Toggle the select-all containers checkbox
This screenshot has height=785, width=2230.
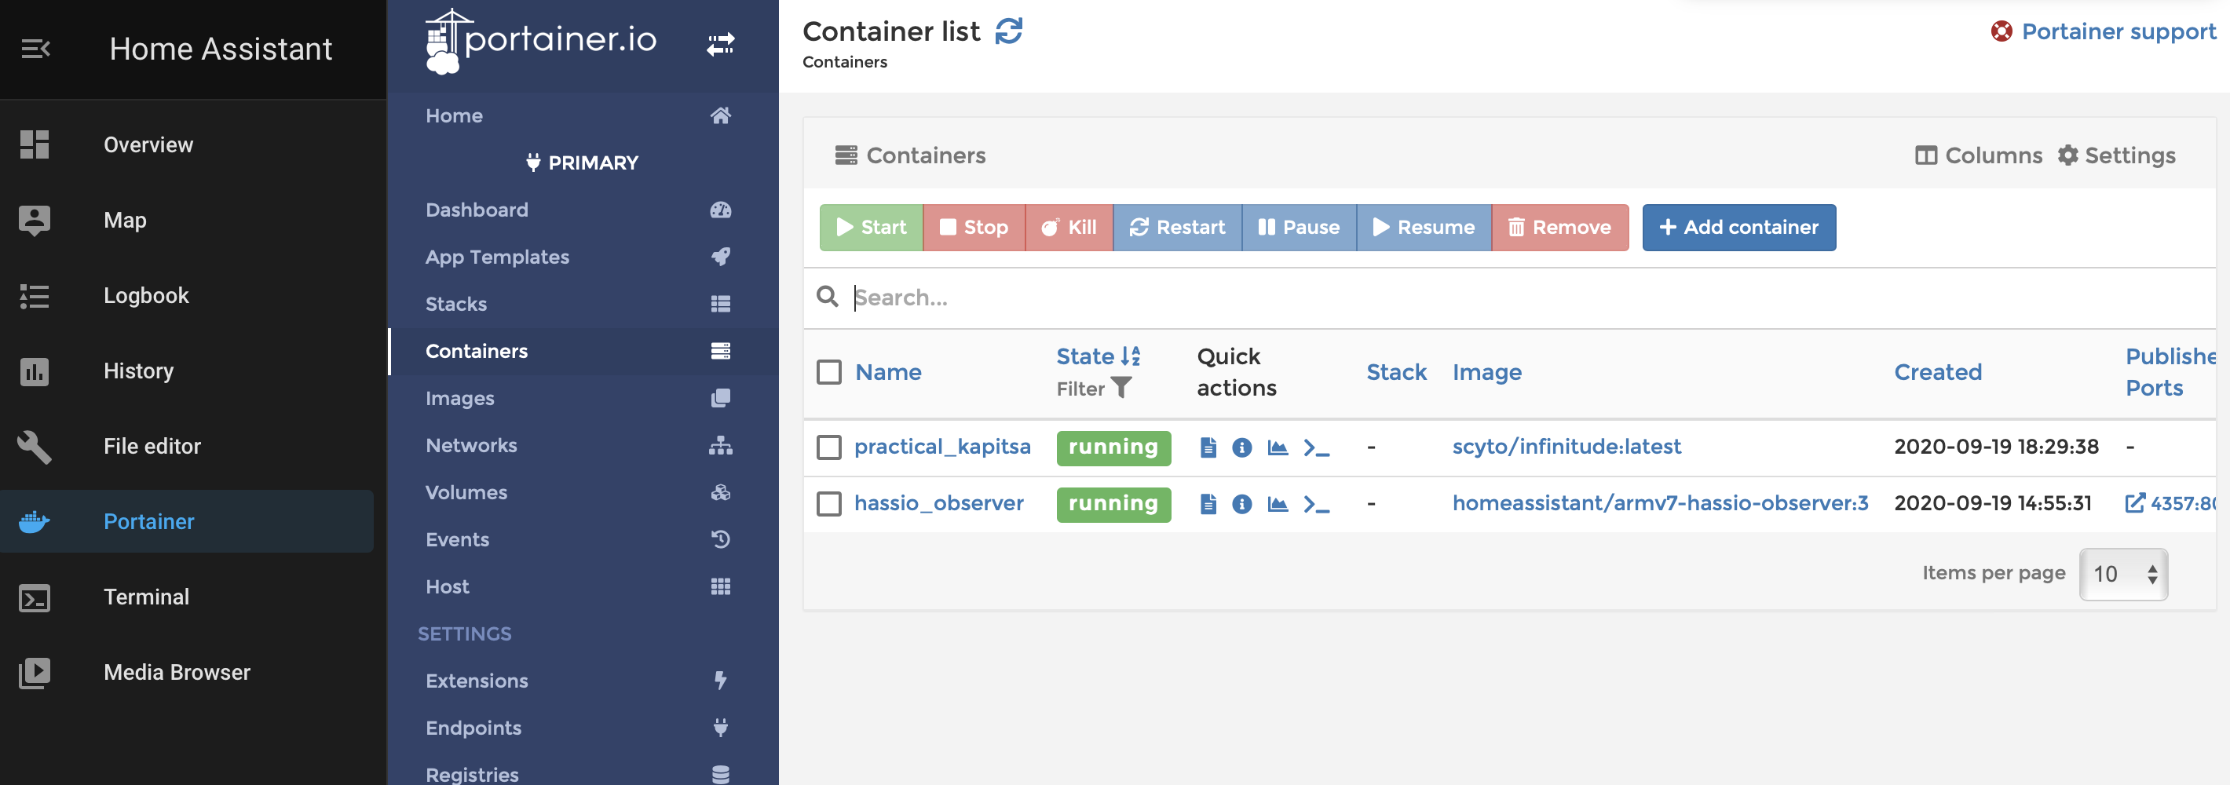(828, 372)
